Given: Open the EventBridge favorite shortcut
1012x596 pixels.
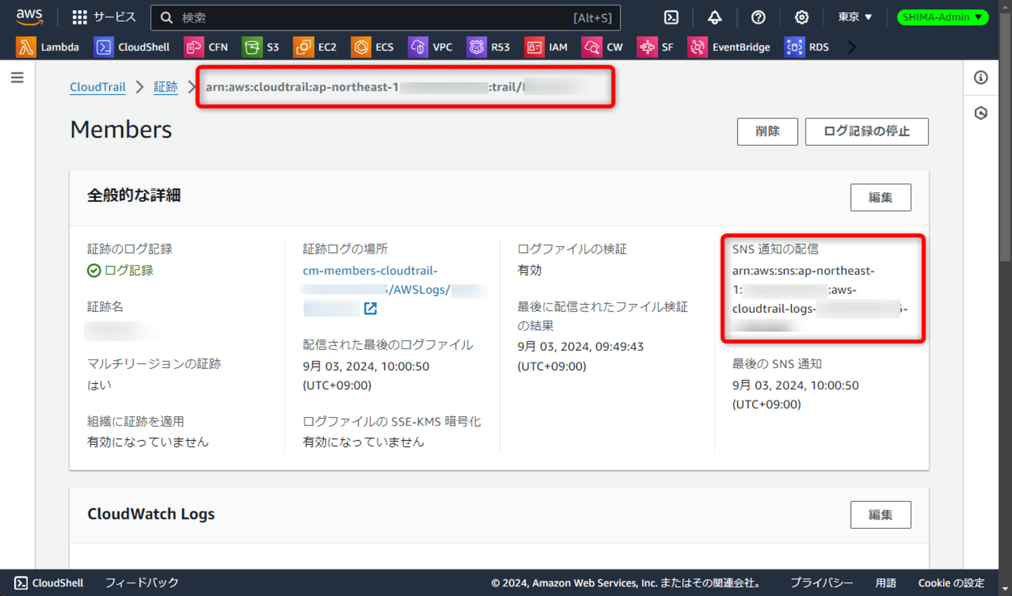Looking at the screenshot, I should 729,47.
